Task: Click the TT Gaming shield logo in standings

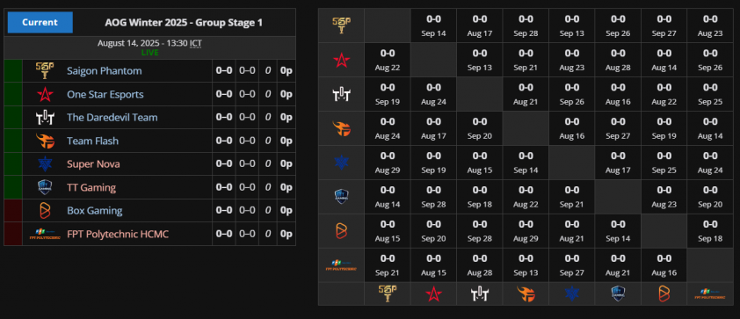Action: pos(45,187)
